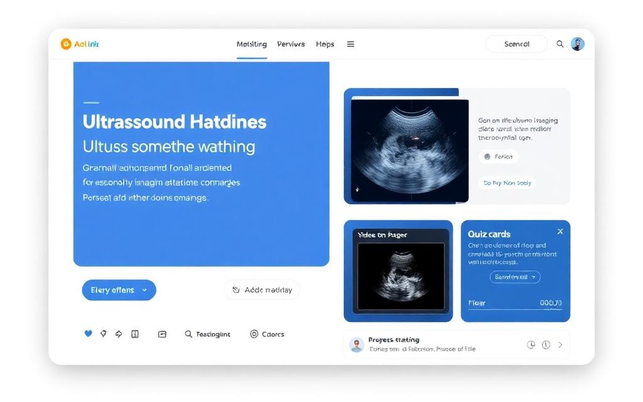Screen dimensions: 643x402
Task: Open the Cdorcs link
Action: 273,334
